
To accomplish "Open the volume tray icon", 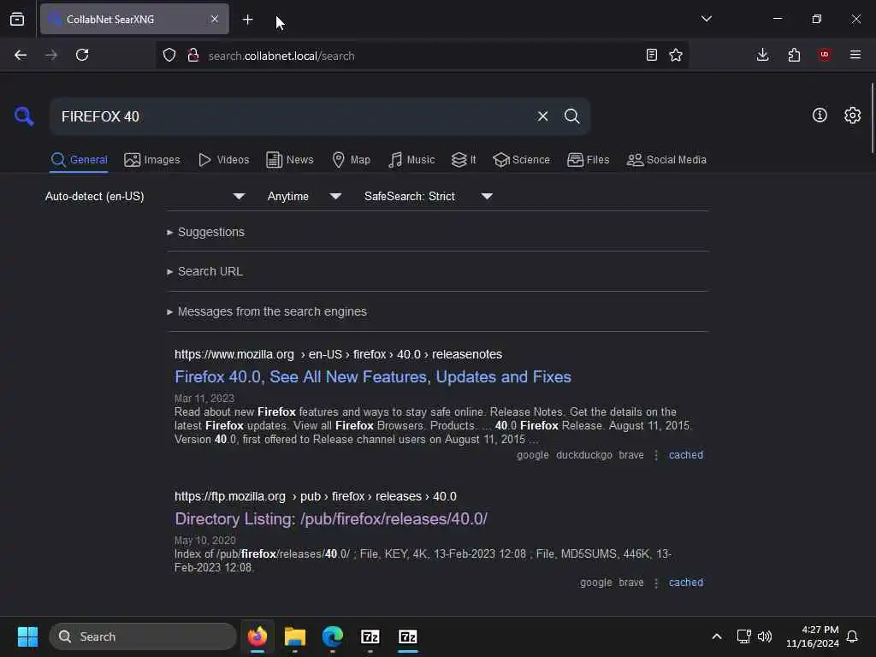I will pos(764,636).
